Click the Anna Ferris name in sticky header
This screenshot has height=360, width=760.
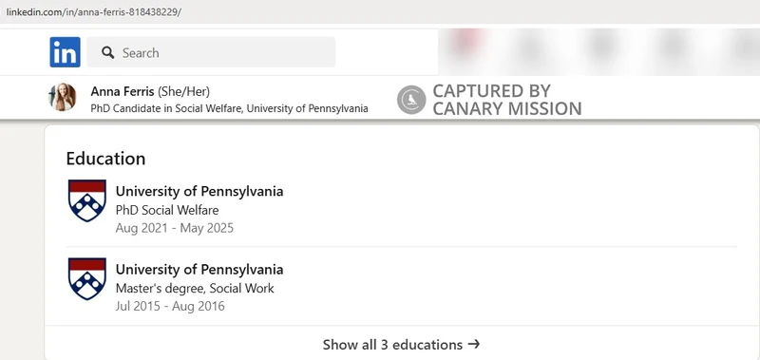point(123,91)
